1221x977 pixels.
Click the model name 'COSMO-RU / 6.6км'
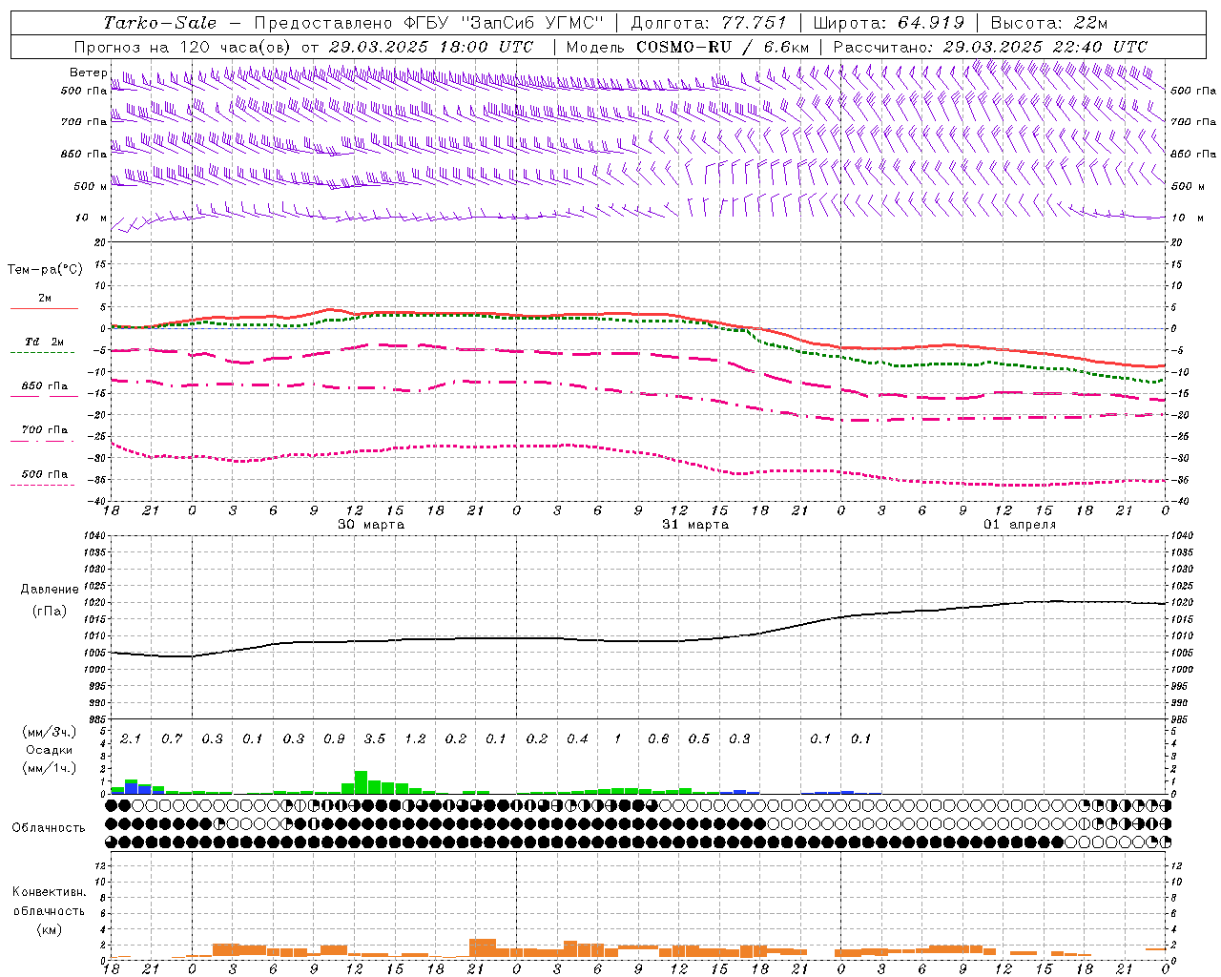click(722, 47)
